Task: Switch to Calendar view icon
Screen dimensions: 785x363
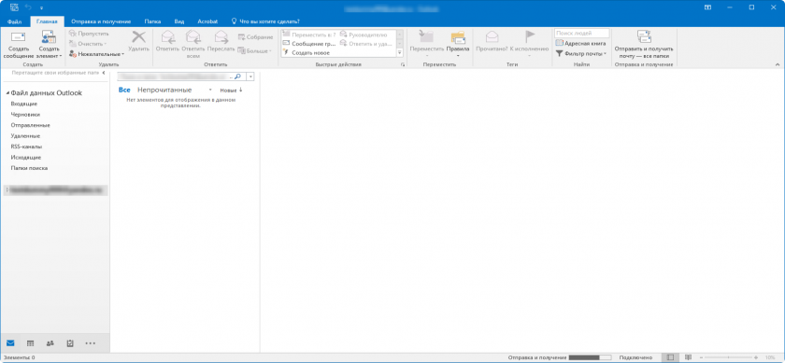Action: pos(30,343)
